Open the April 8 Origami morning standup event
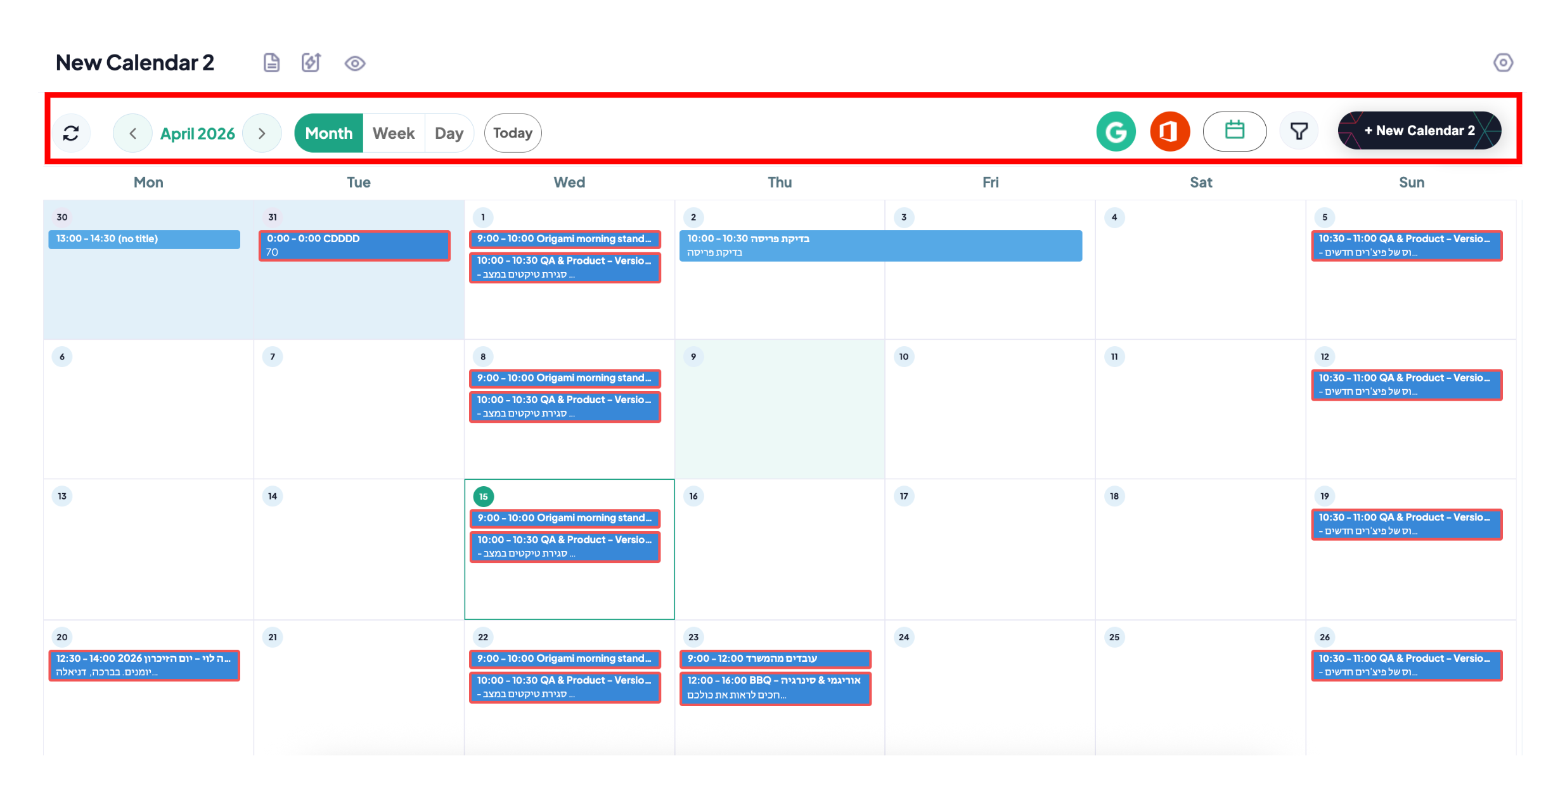Viewport: 1565px width, 793px height. tap(565, 378)
